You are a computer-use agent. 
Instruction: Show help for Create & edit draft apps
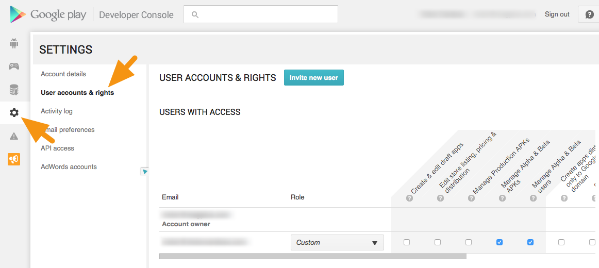[409, 198]
